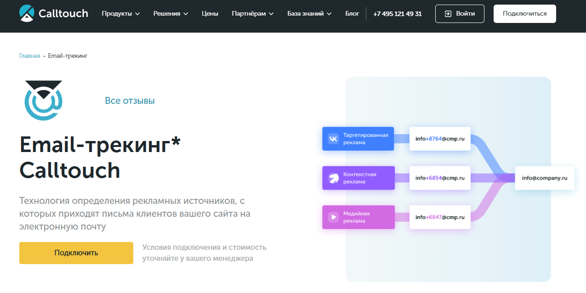Click the play icon in Медийная реклама
Viewport: 586px width, 293px height.
[x=333, y=217]
